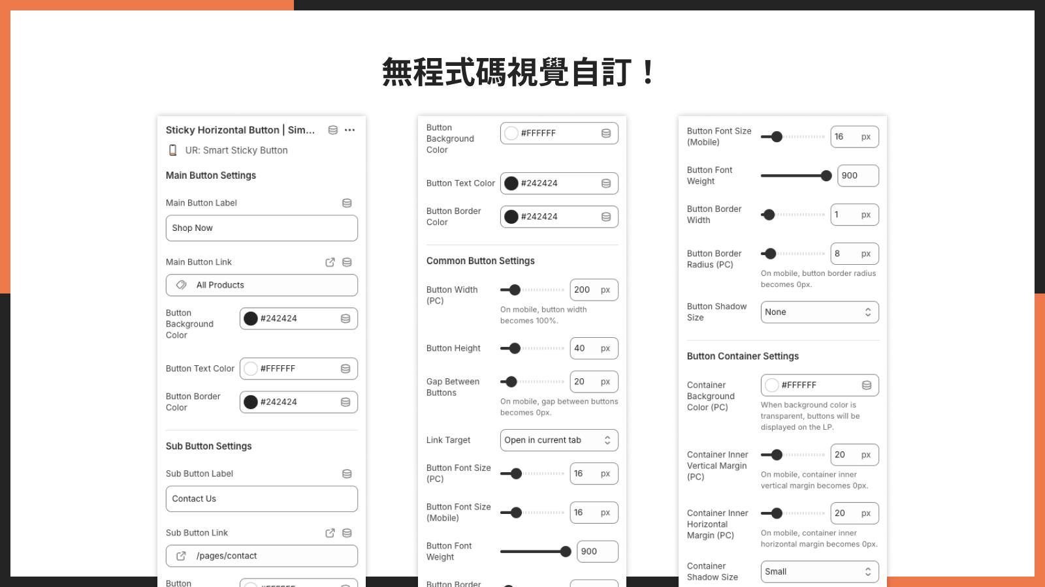Viewport: 1045px width, 587px height.
Task: Connect dynamic source for Sub Button Link
Action: tap(347, 533)
